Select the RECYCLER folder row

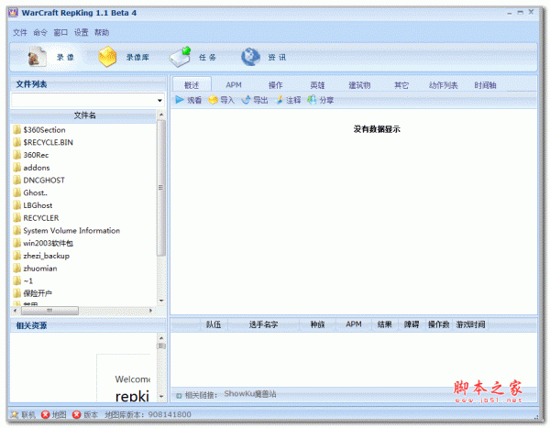coord(84,218)
